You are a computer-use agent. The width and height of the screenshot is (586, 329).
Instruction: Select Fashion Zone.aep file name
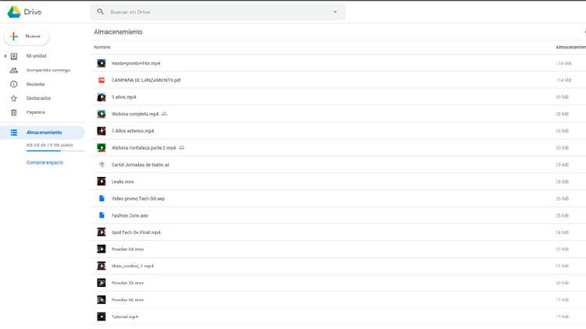pyautogui.click(x=130, y=216)
